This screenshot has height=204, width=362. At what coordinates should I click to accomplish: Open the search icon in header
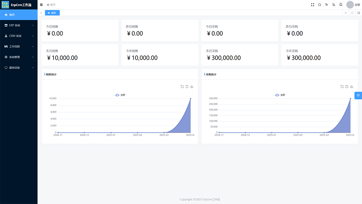pyautogui.click(x=319, y=5)
